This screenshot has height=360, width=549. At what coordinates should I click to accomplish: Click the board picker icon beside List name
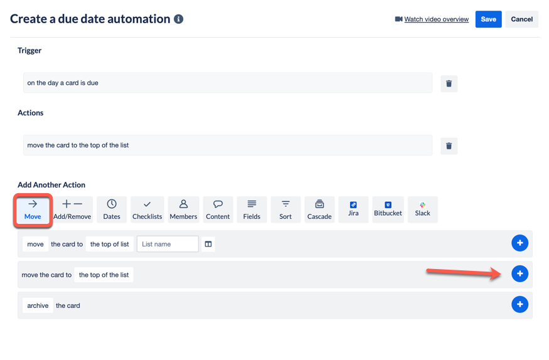point(208,244)
